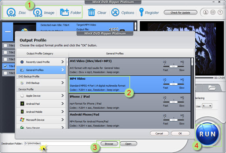This screenshot has width=226, height=153.
Task: Choose the iPhone / iPad profile
Action: coord(130,102)
